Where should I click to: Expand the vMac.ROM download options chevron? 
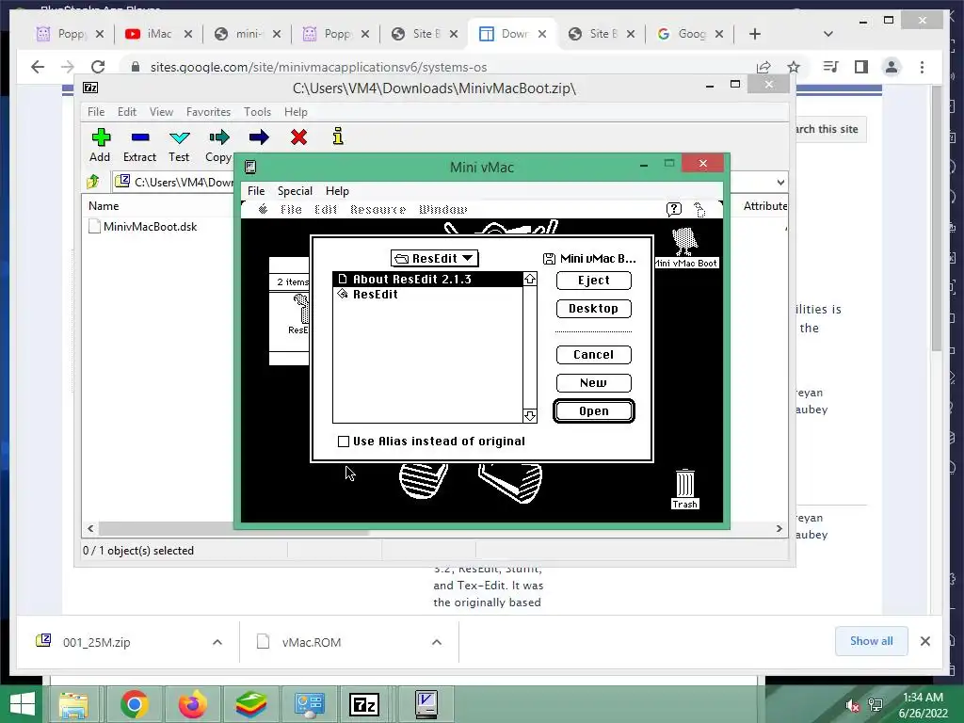pos(437,642)
